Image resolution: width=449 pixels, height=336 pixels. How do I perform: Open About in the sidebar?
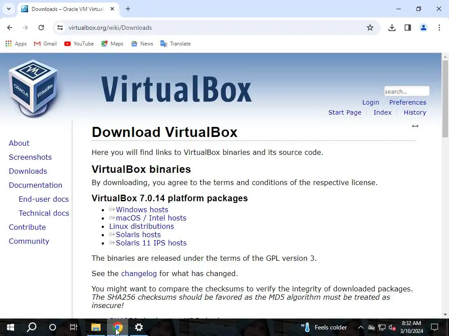19,143
